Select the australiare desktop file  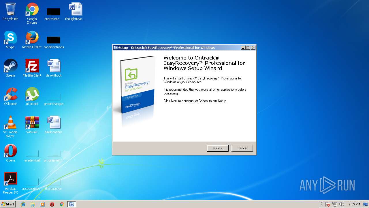(x=54, y=14)
